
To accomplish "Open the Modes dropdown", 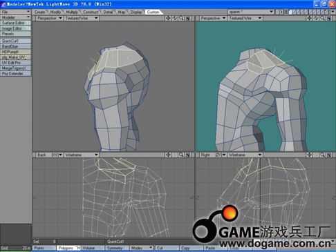I will (x=141, y=248).
